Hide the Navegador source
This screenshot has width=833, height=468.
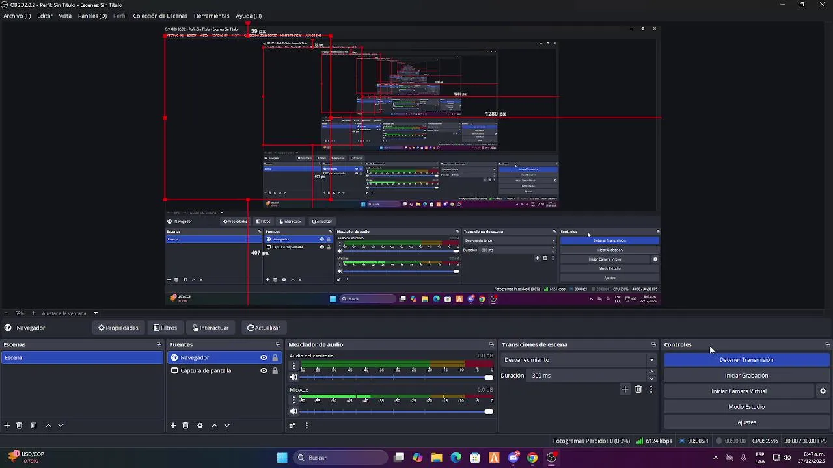point(264,357)
